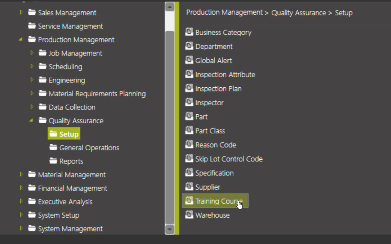Click the document icon beside Business Category

(x=189, y=32)
